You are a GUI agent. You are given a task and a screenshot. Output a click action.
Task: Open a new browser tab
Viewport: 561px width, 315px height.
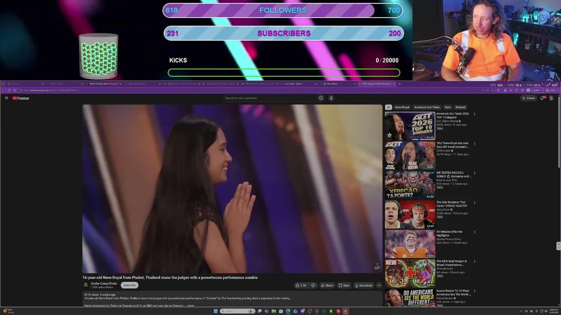(x=399, y=84)
